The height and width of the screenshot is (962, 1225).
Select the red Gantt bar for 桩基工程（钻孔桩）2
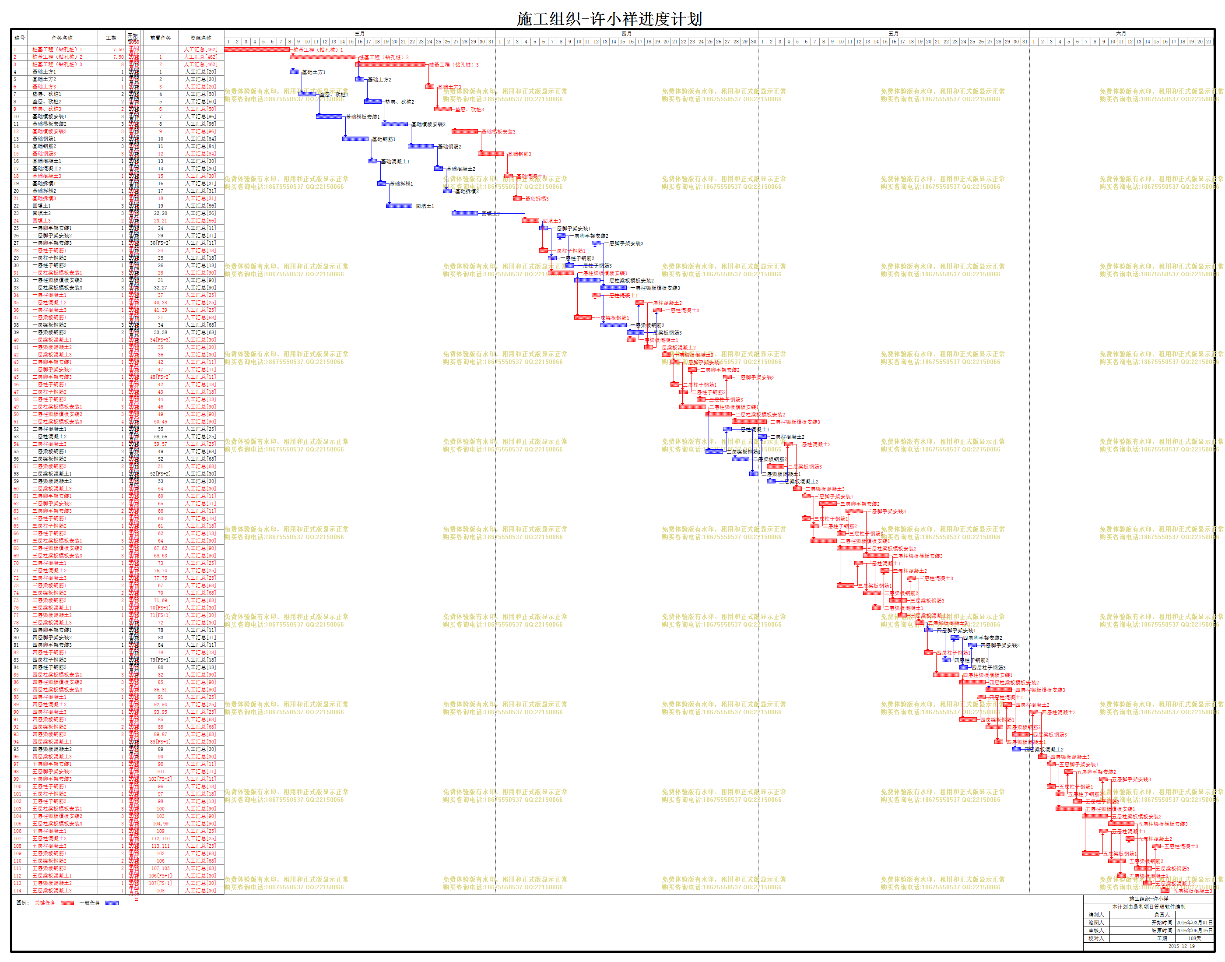pos(323,57)
